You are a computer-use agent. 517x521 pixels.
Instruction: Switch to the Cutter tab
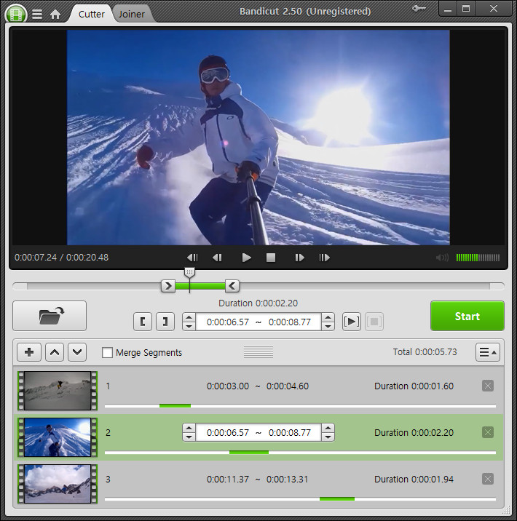(x=92, y=14)
